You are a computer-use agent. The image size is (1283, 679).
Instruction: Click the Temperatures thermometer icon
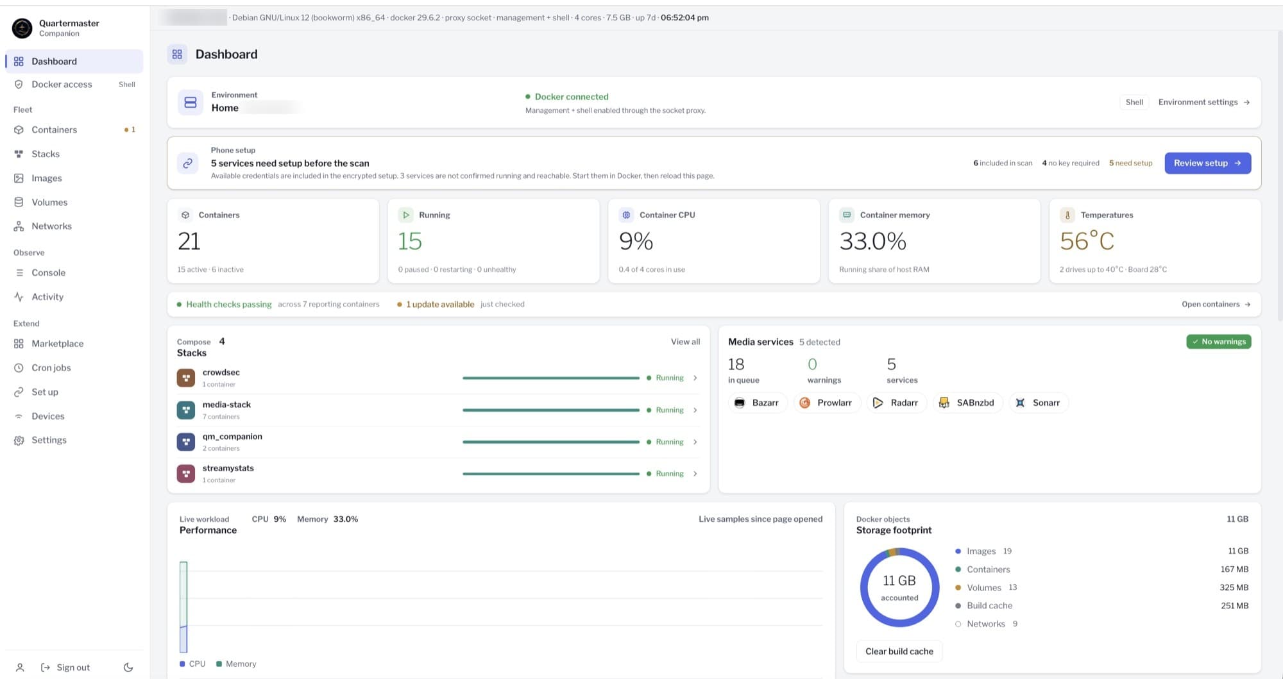(x=1067, y=215)
